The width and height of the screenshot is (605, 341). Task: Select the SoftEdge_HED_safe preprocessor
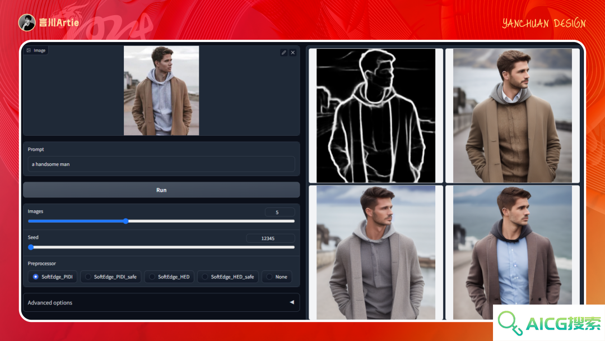227,277
